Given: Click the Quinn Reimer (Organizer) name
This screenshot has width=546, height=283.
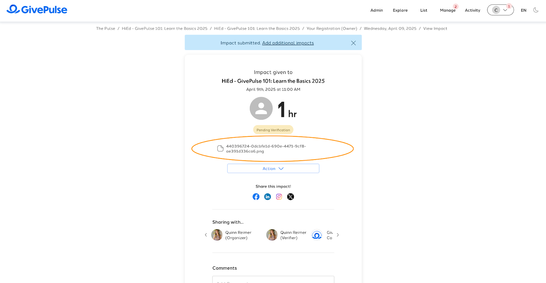Looking at the screenshot, I should click(x=238, y=235).
